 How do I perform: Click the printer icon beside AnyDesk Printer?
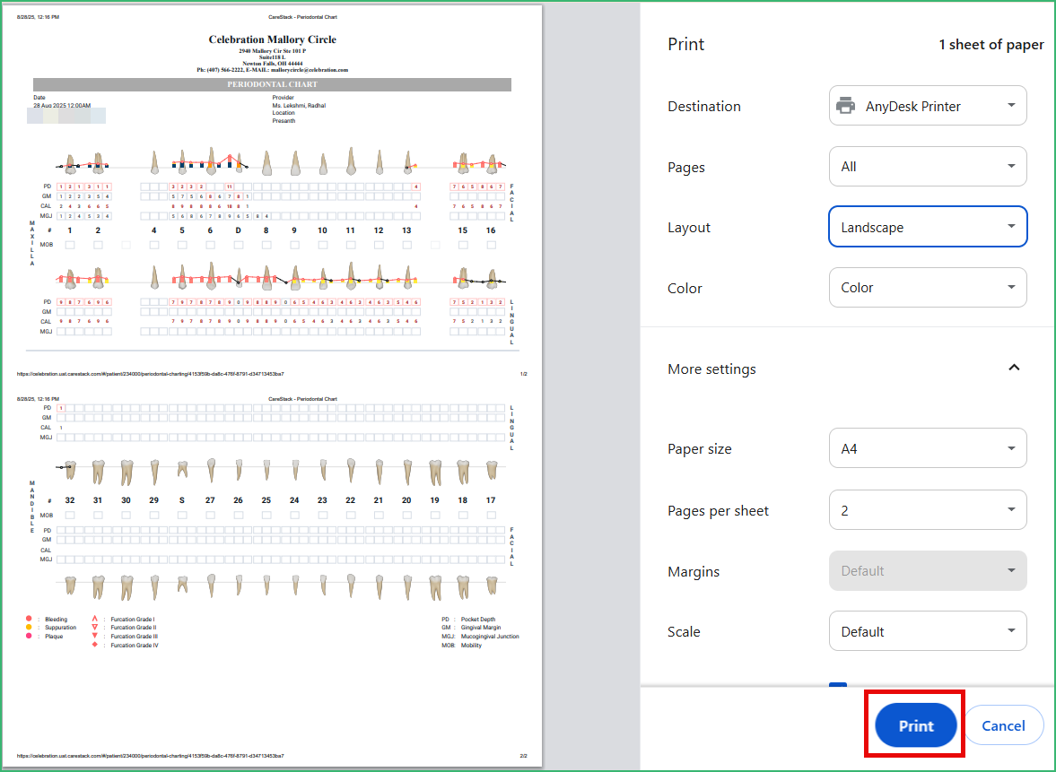(x=845, y=105)
